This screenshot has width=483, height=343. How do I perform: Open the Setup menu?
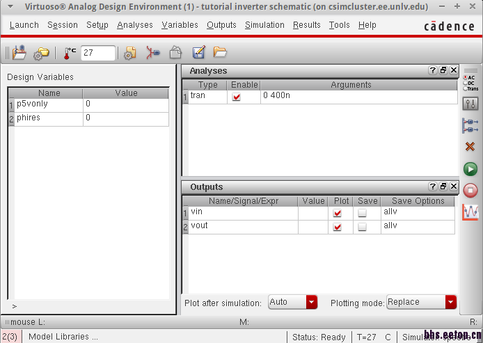pos(97,25)
